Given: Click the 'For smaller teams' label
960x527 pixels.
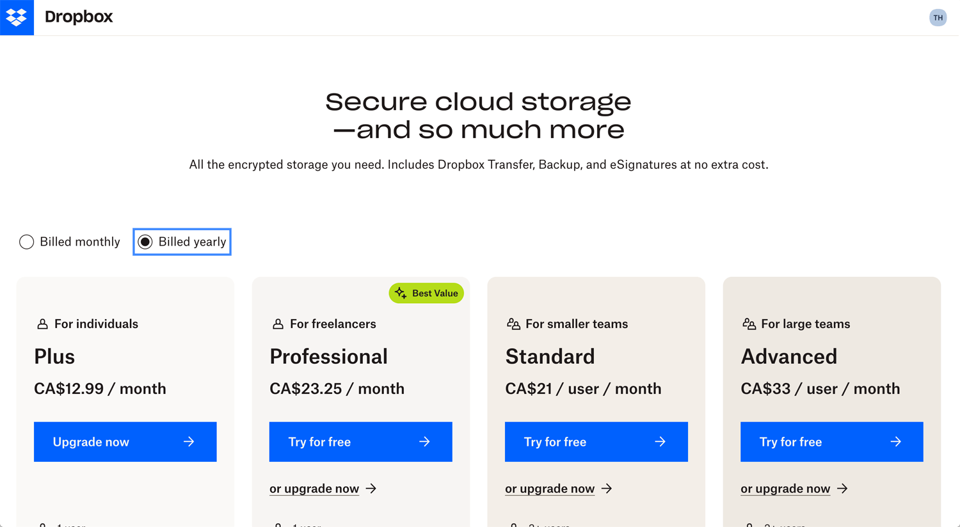Looking at the screenshot, I should 577,324.
